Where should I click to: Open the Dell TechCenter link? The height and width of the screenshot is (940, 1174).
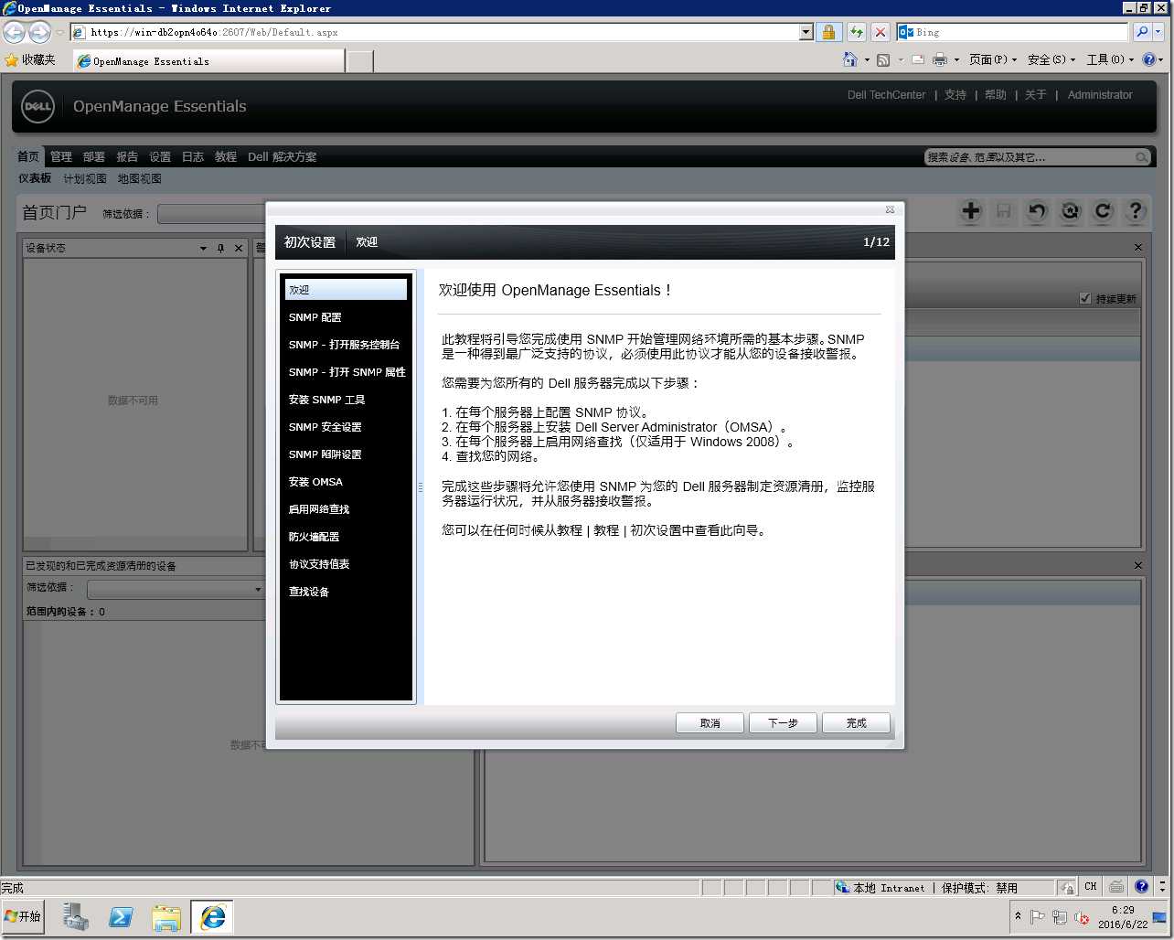pos(886,94)
